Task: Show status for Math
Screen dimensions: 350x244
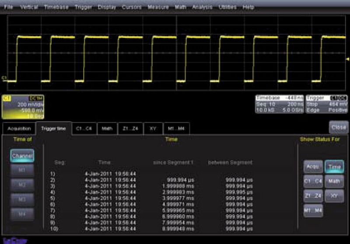Action: pyautogui.click(x=334, y=181)
